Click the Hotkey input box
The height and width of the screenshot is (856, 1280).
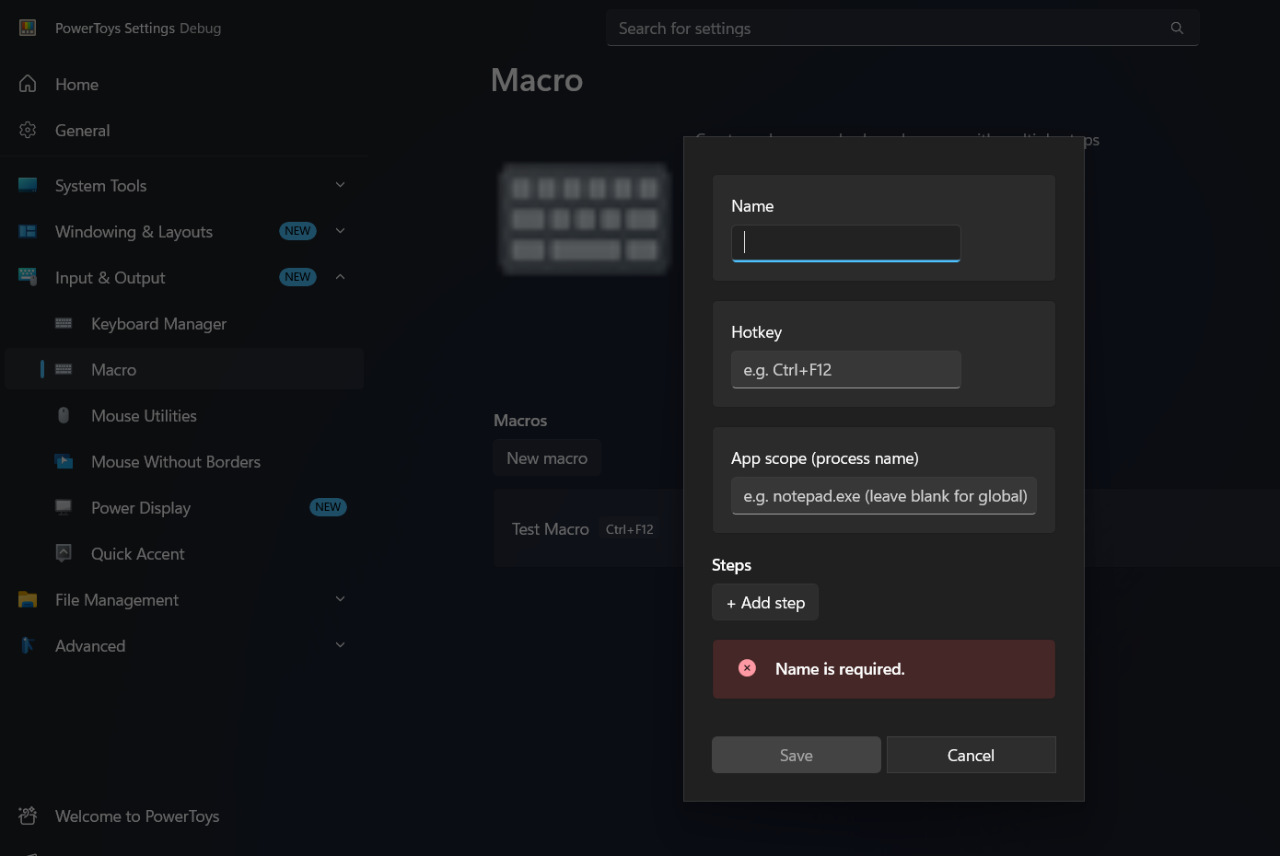[x=846, y=369]
